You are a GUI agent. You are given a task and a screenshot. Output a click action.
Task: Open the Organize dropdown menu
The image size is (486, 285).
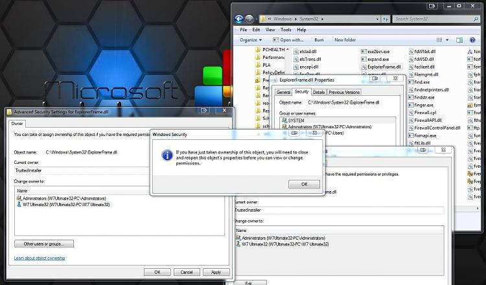[251, 40]
